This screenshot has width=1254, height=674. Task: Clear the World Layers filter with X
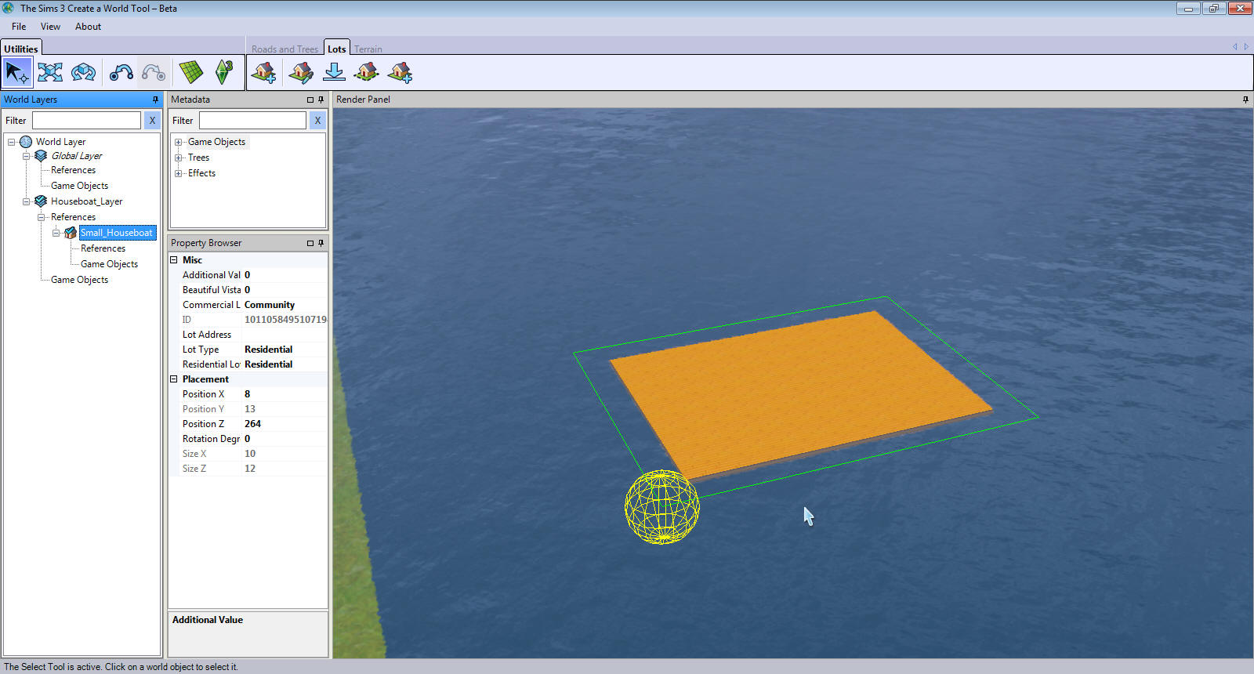coord(152,121)
